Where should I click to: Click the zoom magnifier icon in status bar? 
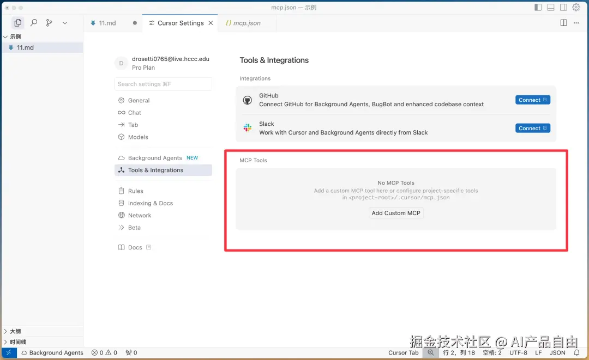click(430, 352)
